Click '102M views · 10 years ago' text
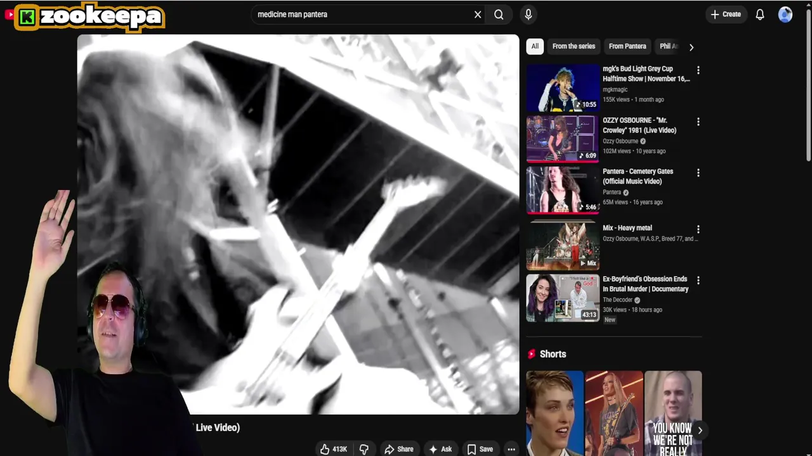This screenshot has height=456, width=812. tap(634, 151)
